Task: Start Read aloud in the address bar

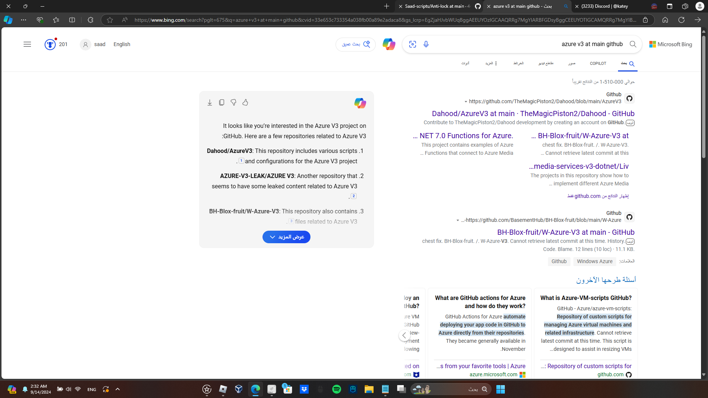Action: pyautogui.click(x=125, y=20)
